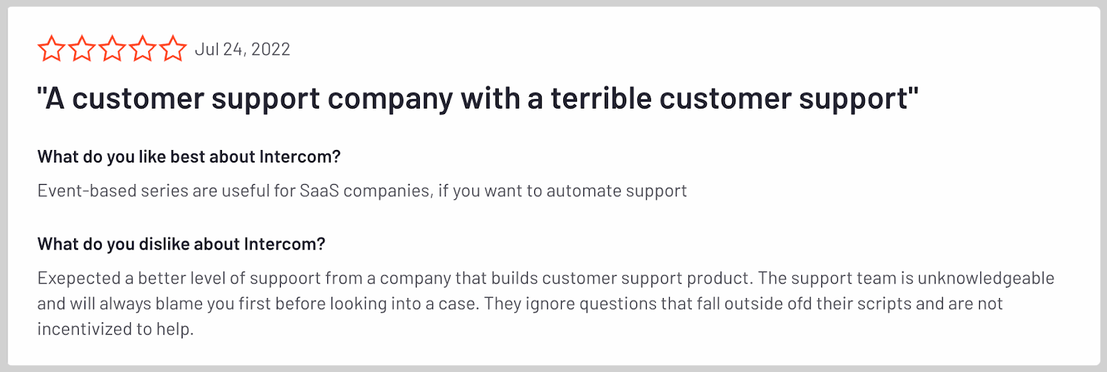
Task: Select the fourth rating star
Action: tap(143, 49)
